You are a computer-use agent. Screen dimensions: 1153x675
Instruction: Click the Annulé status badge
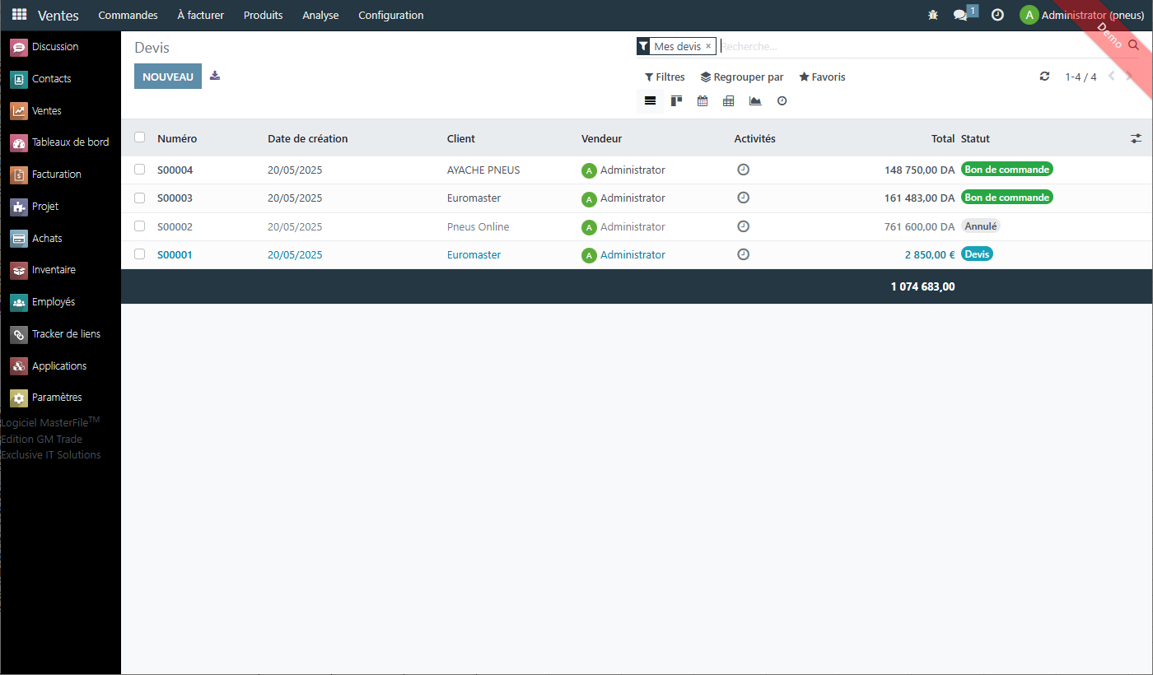coord(981,226)
